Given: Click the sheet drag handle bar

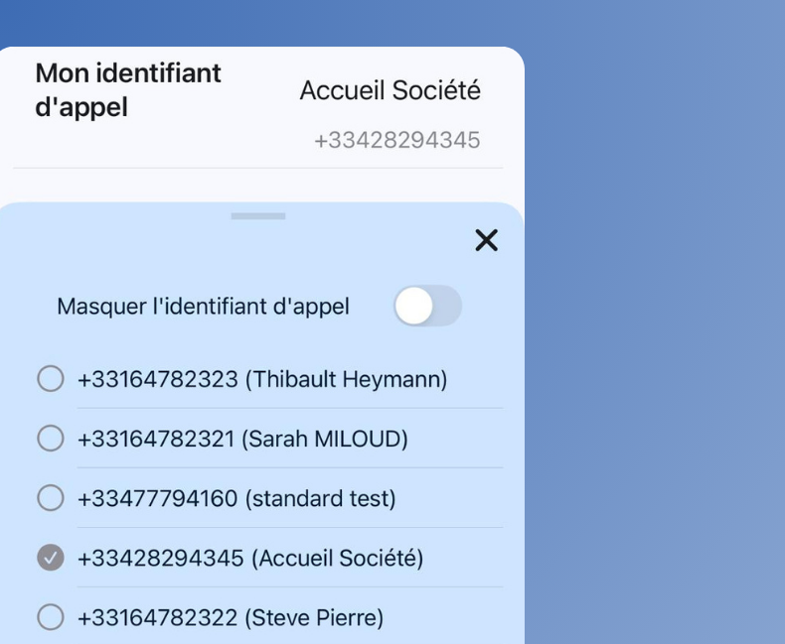Looking at the screenshot, I should (x=257, y=216).
